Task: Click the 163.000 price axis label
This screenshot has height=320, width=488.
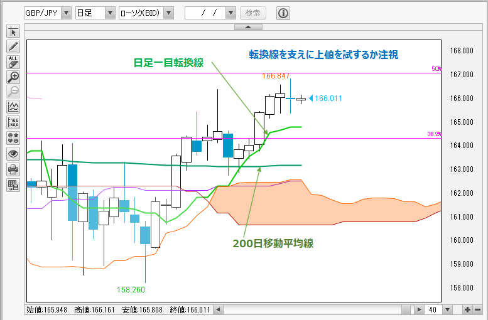Action: (462, 169)
